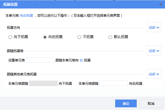The image size is (165, 110).
Task: Click the 拓展方向 section heading
Action: (13, 28)
